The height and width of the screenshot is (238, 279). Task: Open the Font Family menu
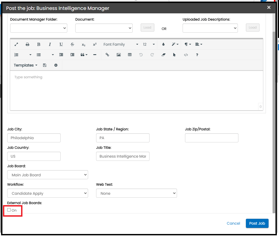click(121, 44)
